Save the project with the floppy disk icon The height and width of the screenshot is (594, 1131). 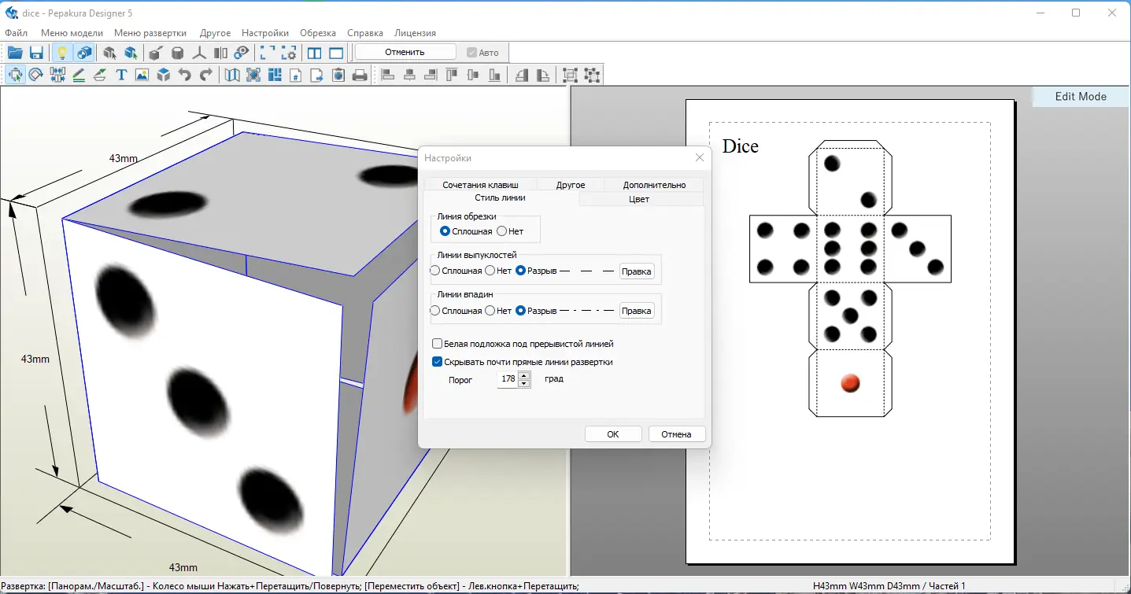click(x=36, y=53)
